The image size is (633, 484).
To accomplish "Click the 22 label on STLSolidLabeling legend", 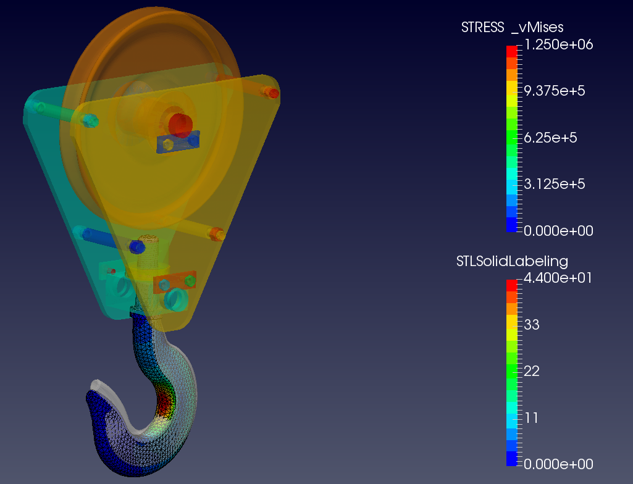I will pos(532,371).
